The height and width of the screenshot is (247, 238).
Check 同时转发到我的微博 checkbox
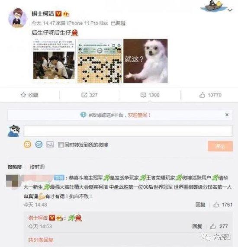(61, 145)
